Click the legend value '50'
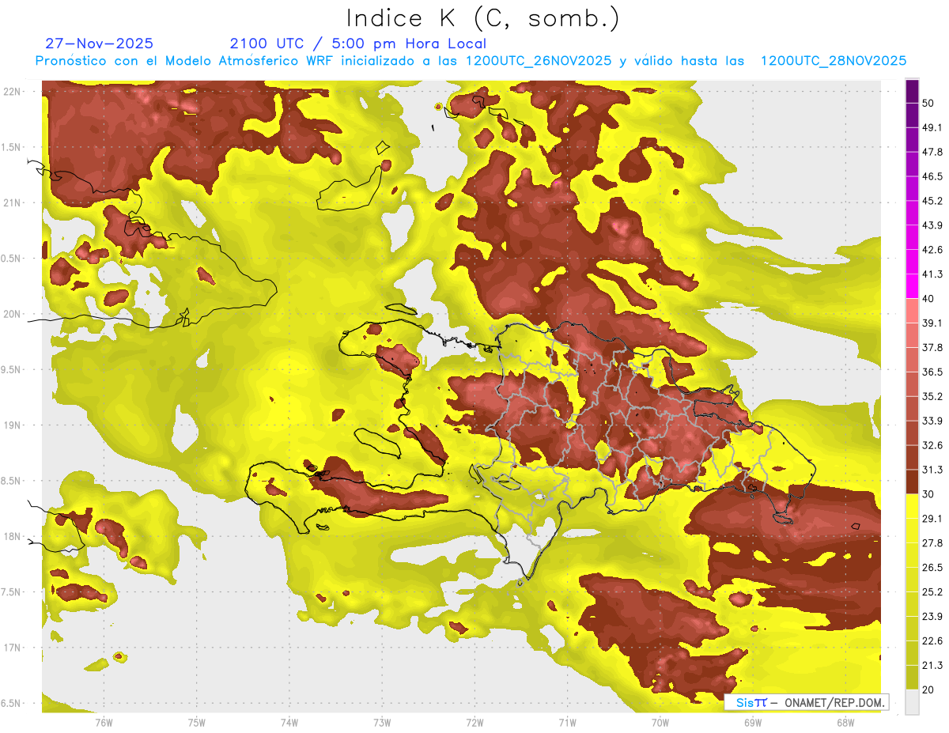The width and height of the screenshot is (949, 733). [929, 104]
